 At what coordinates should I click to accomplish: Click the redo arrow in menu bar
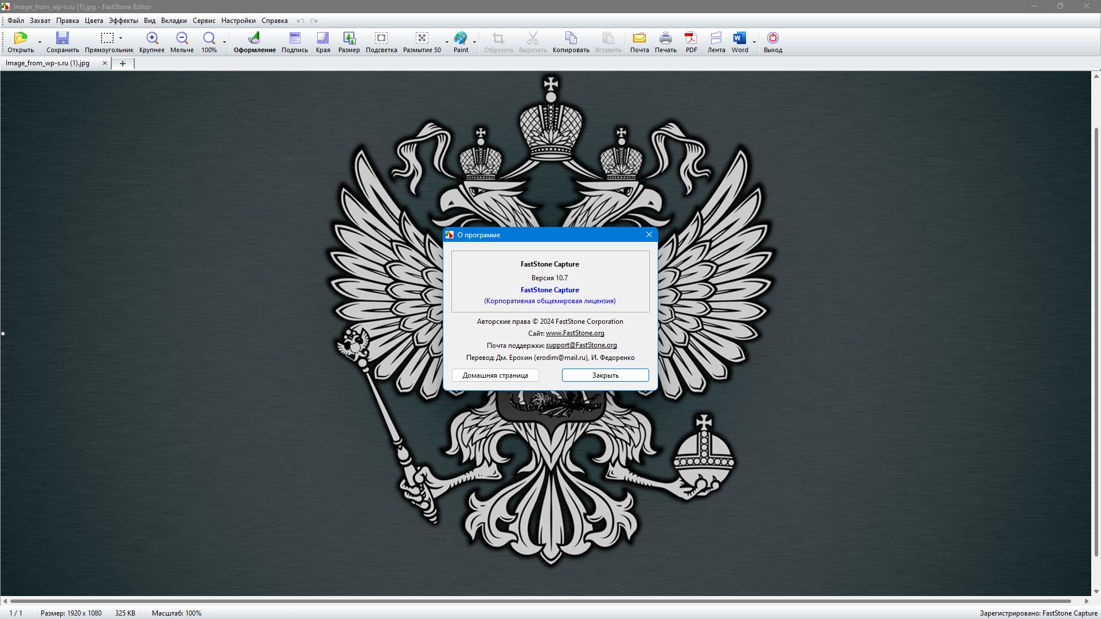click(x=314, y=21)
